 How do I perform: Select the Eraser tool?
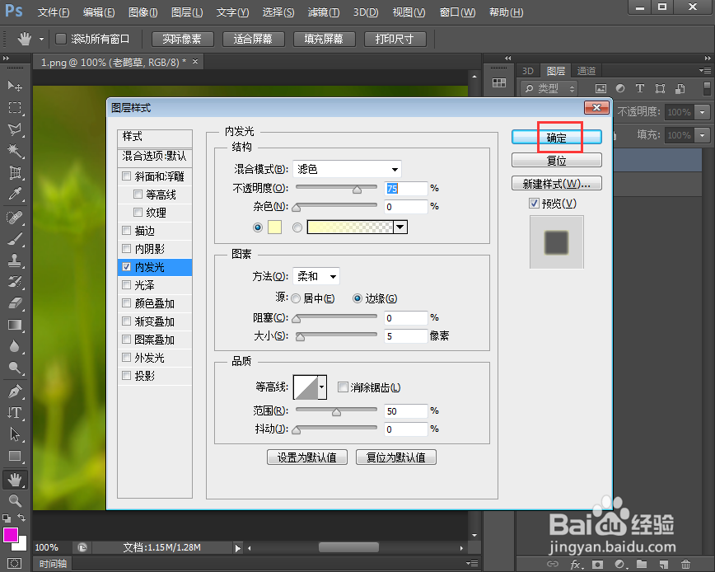(13, 303)
